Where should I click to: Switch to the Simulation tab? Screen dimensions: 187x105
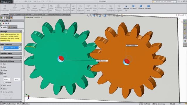tap(66, 15)
